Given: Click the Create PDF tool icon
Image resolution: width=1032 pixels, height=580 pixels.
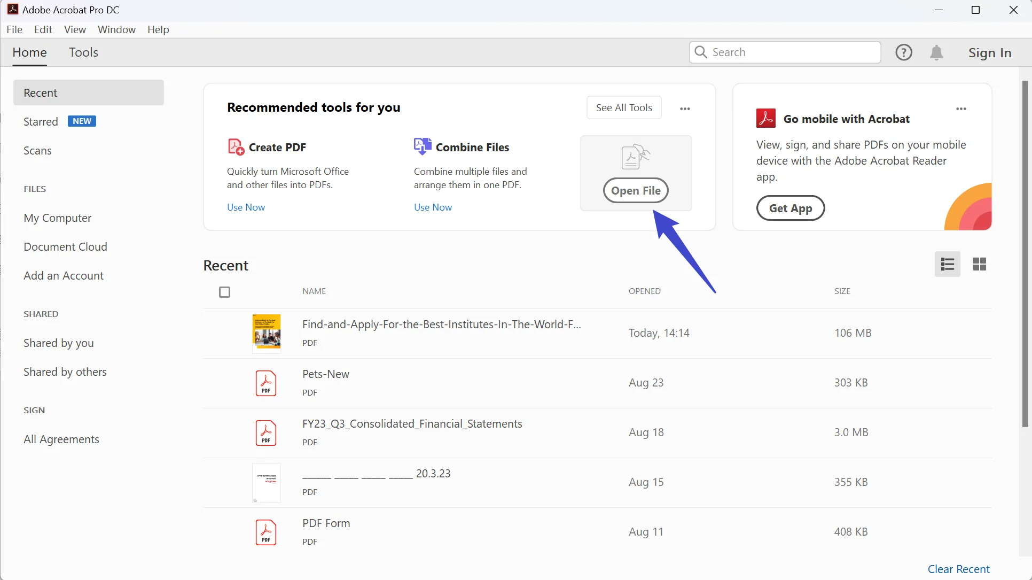Looking at the screenshot, I should [236, 147].
